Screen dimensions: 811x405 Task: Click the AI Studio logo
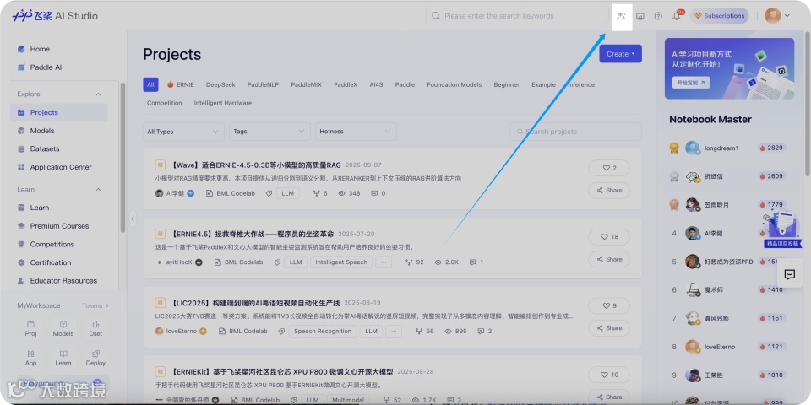pos(55,16)
